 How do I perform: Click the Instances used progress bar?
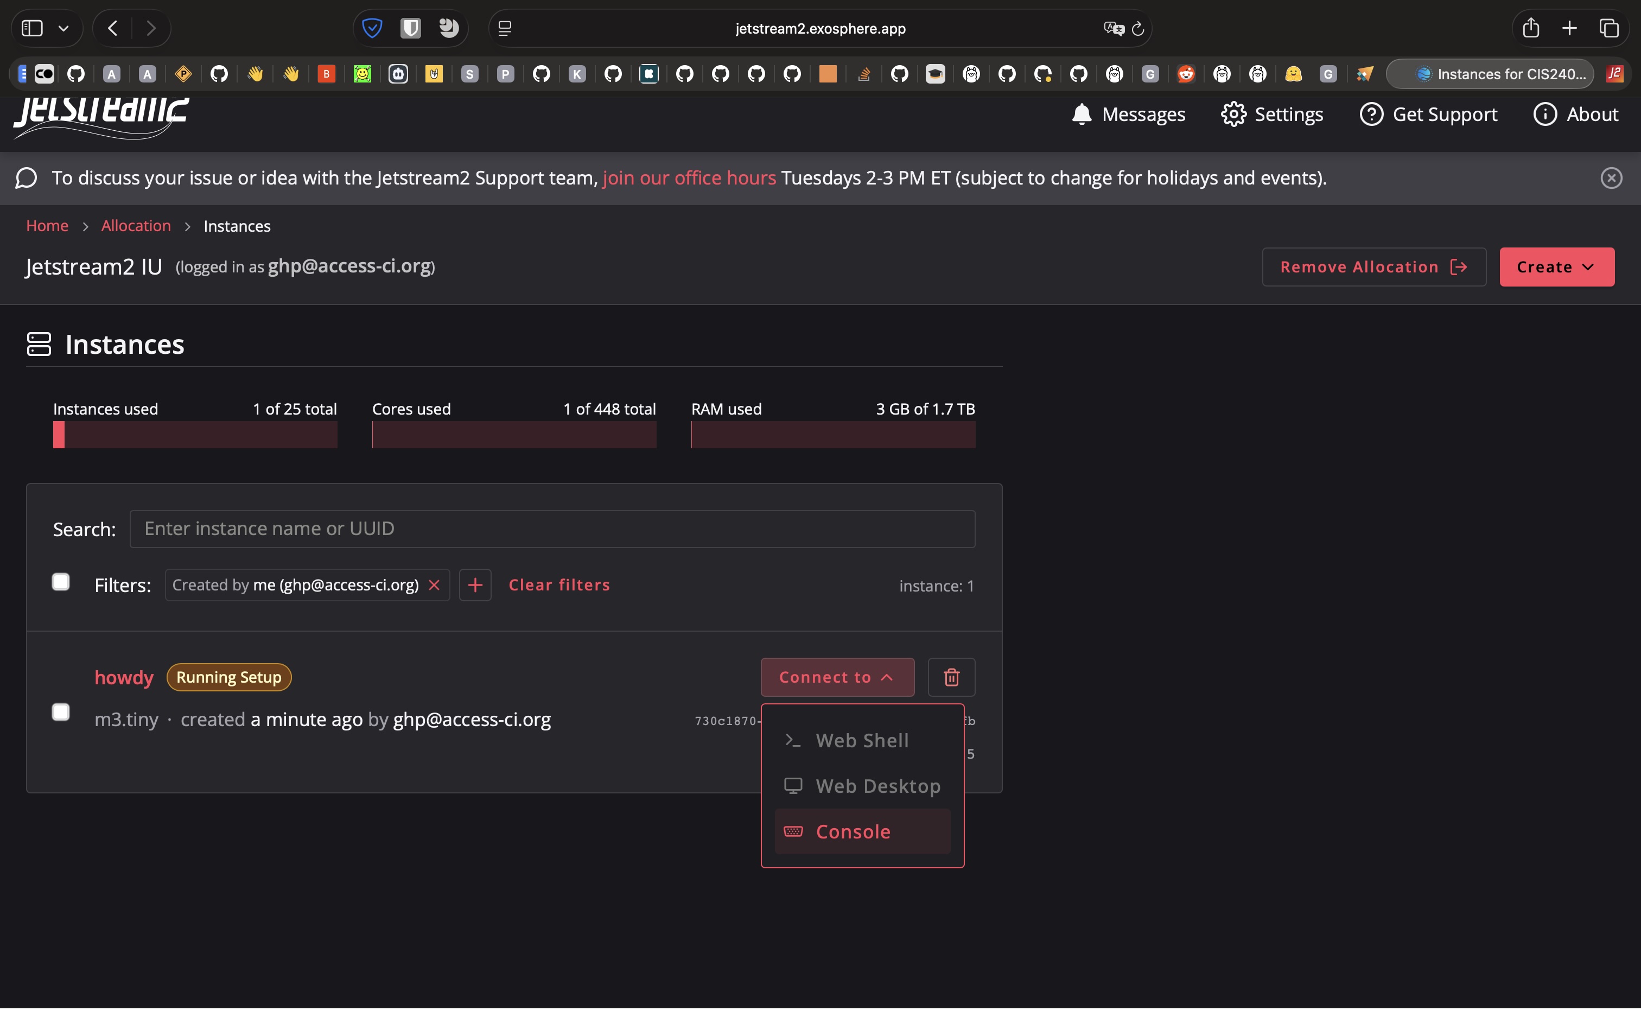[x=195, y=435]
